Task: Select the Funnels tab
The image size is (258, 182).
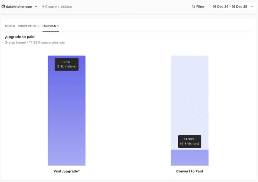Action: coord(51,26)
